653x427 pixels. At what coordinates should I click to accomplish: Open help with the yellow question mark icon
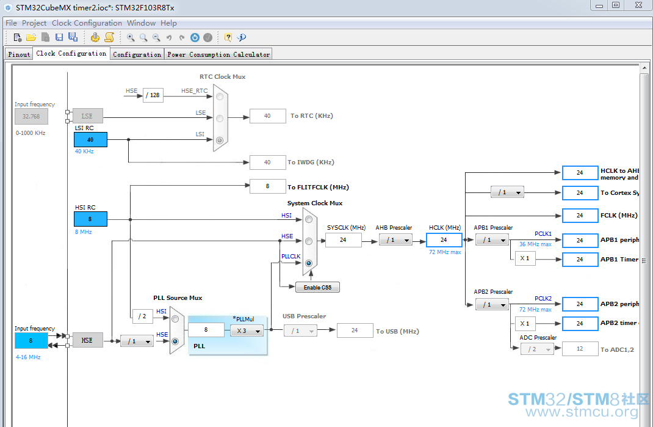pyautogui.click(x=228, y=37)
